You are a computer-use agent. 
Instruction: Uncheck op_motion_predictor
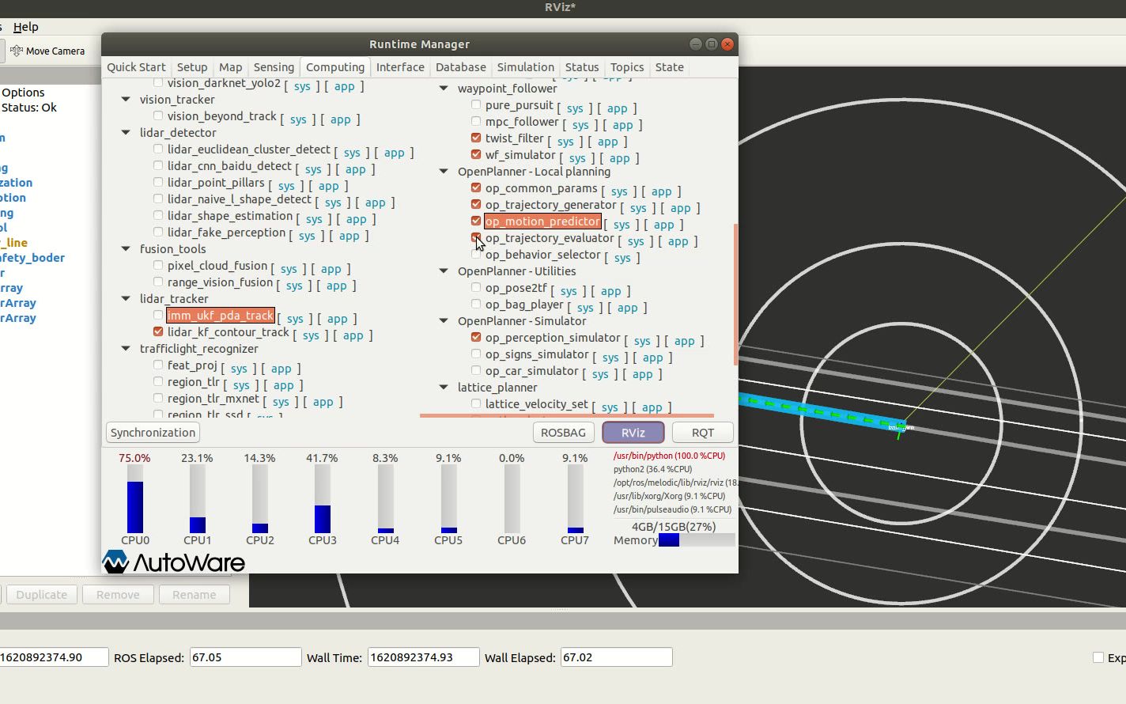tap(476, 221)
